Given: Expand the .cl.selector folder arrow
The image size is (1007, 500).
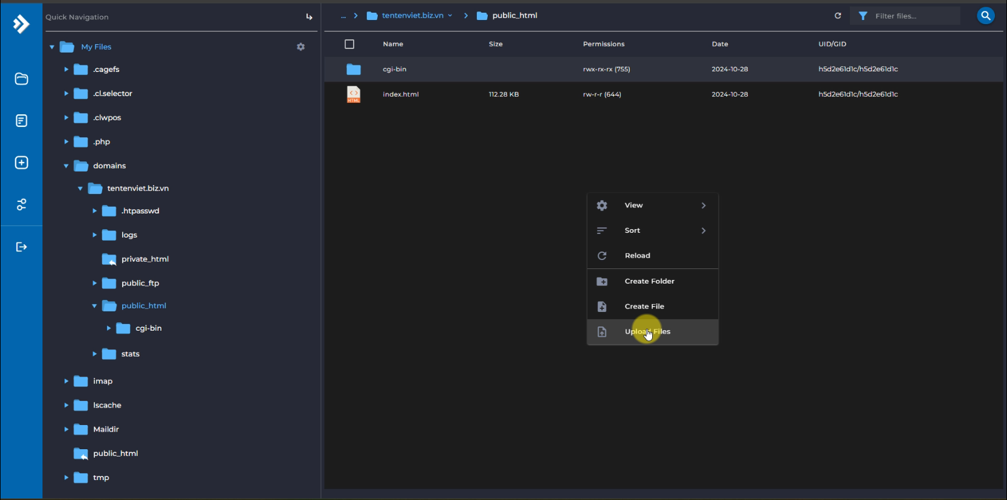Looking at the screenshot, I should point(66,94).
